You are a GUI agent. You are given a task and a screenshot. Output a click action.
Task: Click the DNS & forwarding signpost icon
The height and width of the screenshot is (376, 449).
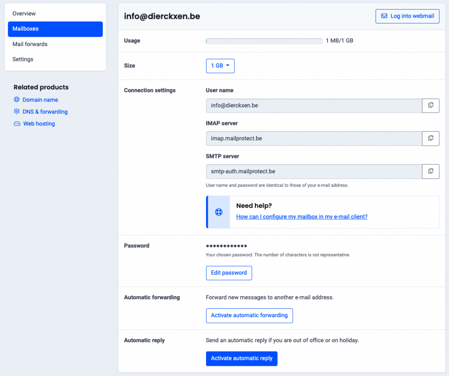point(17,112)
